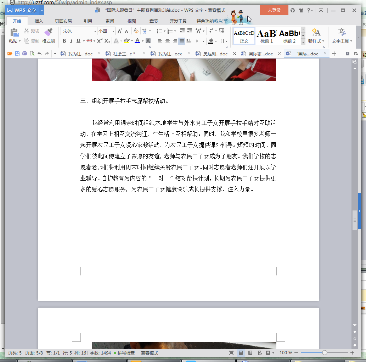
Task: Click the Copy (复制) button
Action: click(32, 41)
